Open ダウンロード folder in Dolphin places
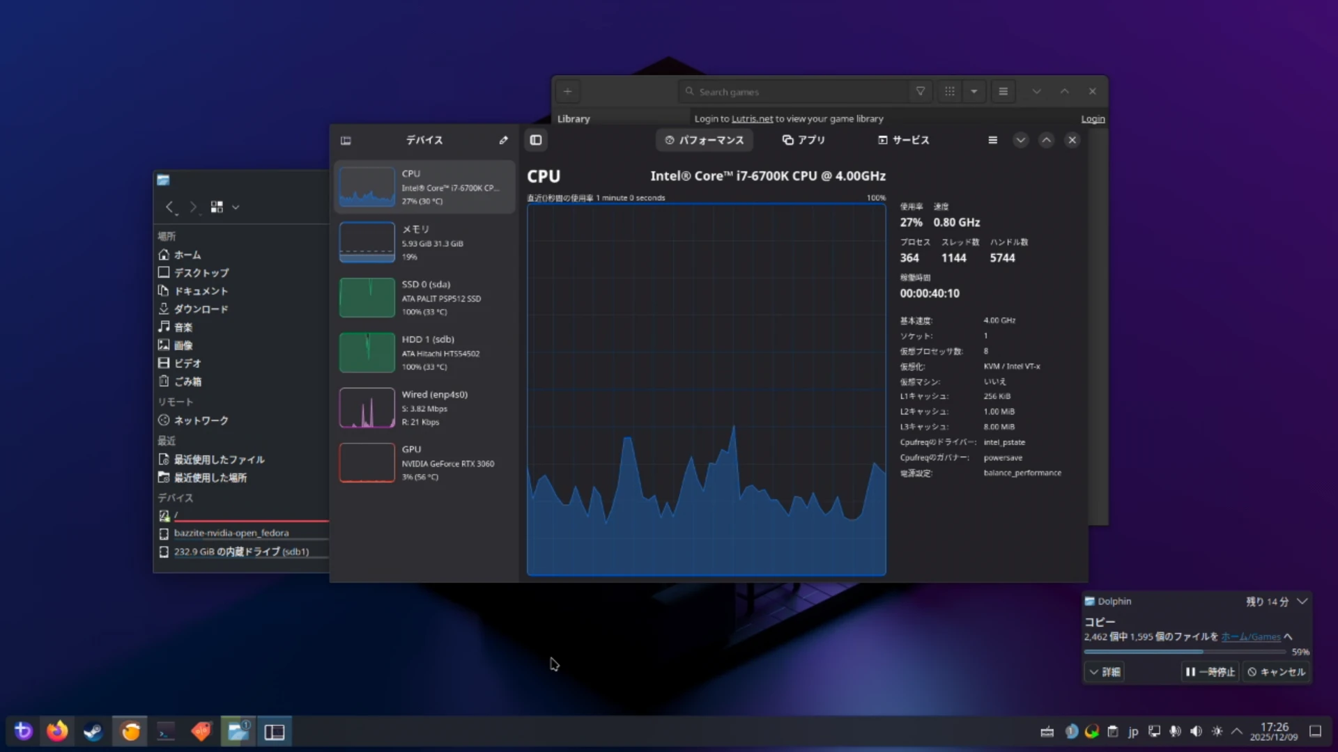This screenshot has width=1338, height=752. pos(201,309)
